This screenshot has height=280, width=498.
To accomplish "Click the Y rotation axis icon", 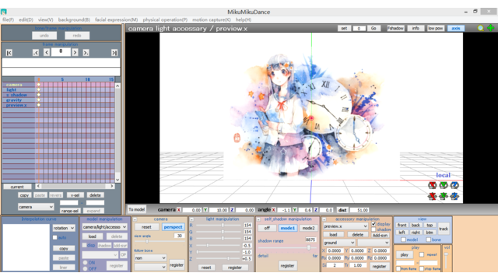I will click(444, 185).
